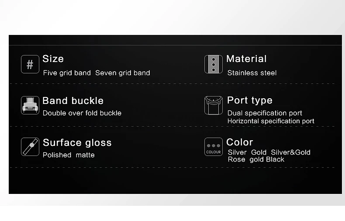Click the COLOUR three-dot icon
Image resolution: width=345 pixels, height=221 pixels.
coord(214,147)
